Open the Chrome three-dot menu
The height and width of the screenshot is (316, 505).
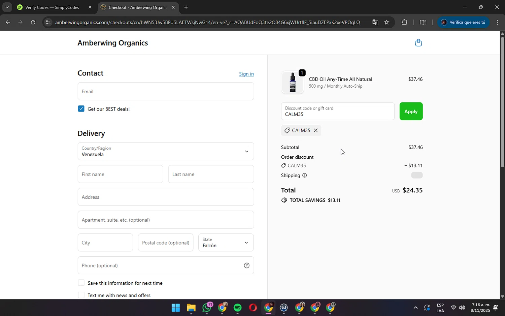tap(497, 22)
